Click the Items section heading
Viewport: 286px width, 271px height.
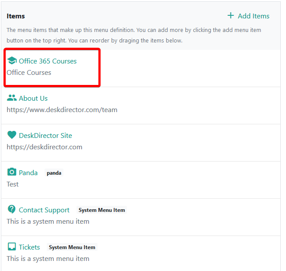(16, 16)
